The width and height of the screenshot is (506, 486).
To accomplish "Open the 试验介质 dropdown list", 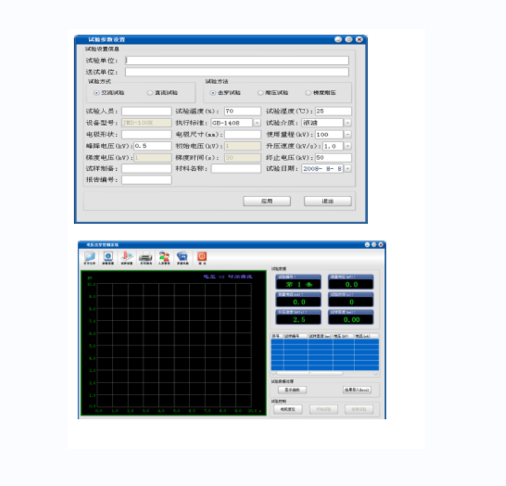I will (x=348, y=123).
